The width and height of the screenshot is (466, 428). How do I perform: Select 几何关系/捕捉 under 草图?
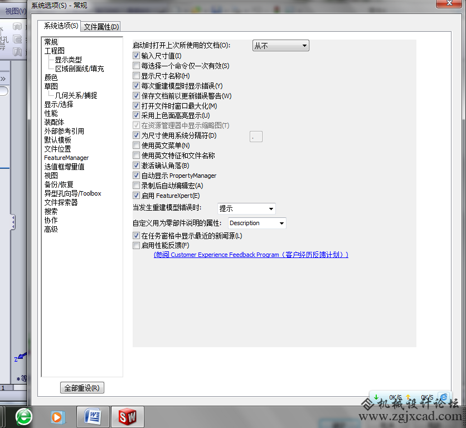[76, 95]
